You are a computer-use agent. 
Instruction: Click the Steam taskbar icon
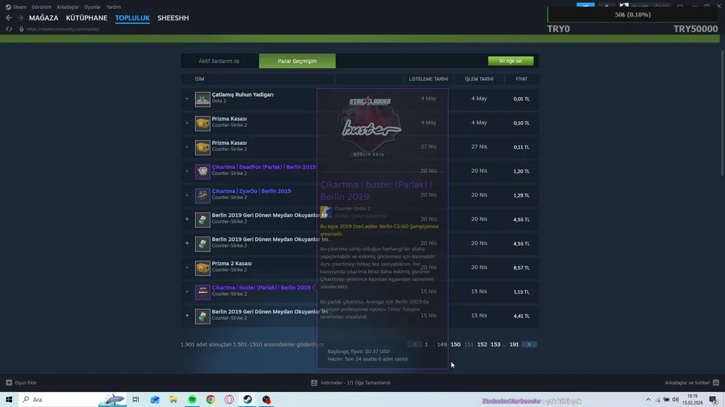pos(248,400)
